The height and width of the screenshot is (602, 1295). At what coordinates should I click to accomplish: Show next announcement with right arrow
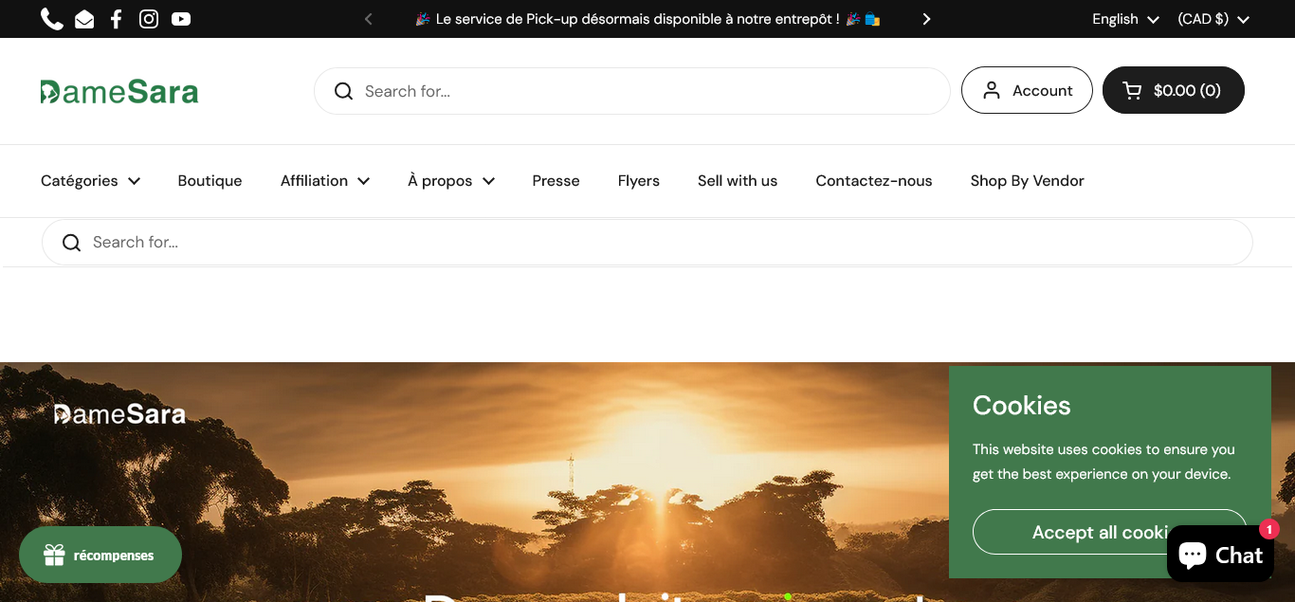tap(926, 19)
